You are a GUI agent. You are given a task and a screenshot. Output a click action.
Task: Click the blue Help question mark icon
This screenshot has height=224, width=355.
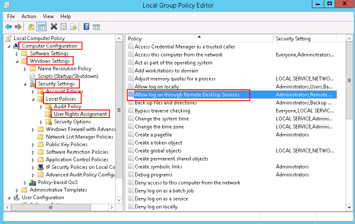coord(86,27)
